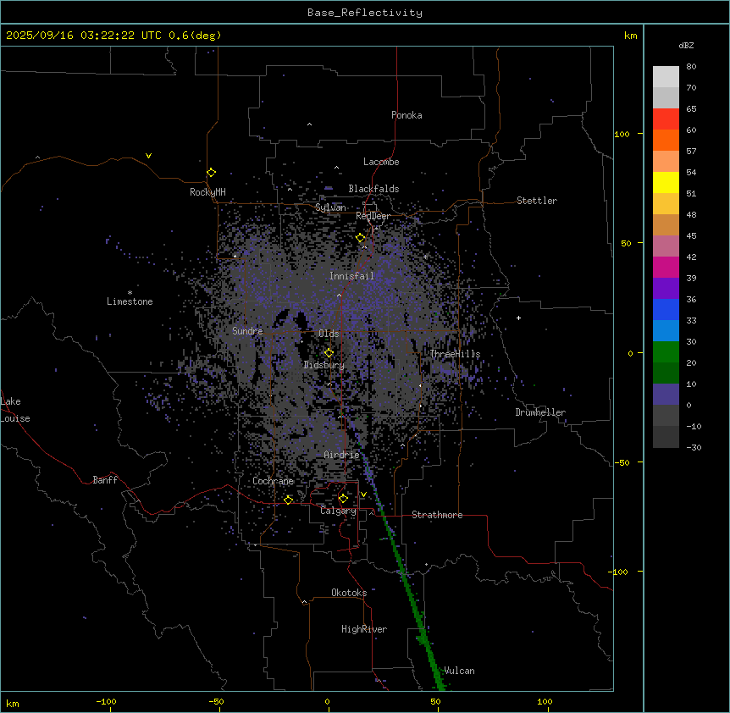
Task: Select the yellow diamond marker below Cochrane
Action: [x=288, y=500]
